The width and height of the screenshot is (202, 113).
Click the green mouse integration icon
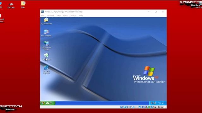tap(149, 107)
